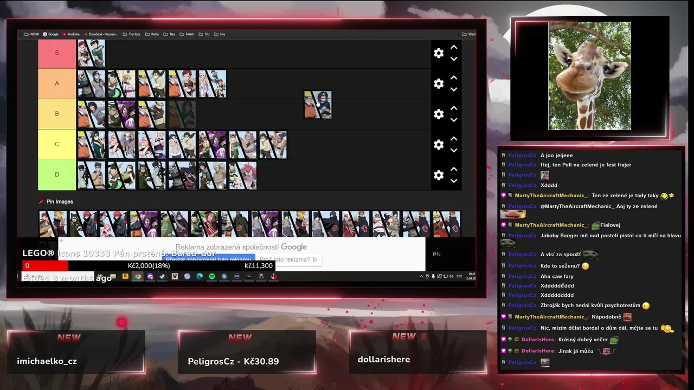The image size is (694, 390).
Task: Open the YouTube bookmark
Action: [x=71, y=34]
